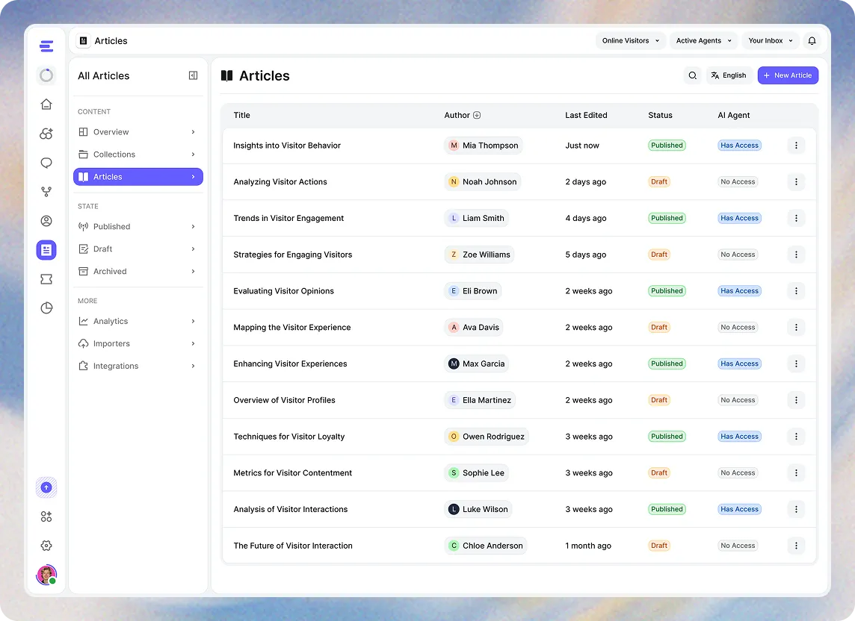Expand the Overview sidebar item
The height and width of the screenshot is (621, 855).
pyautogui.click(x=138, y=132)
